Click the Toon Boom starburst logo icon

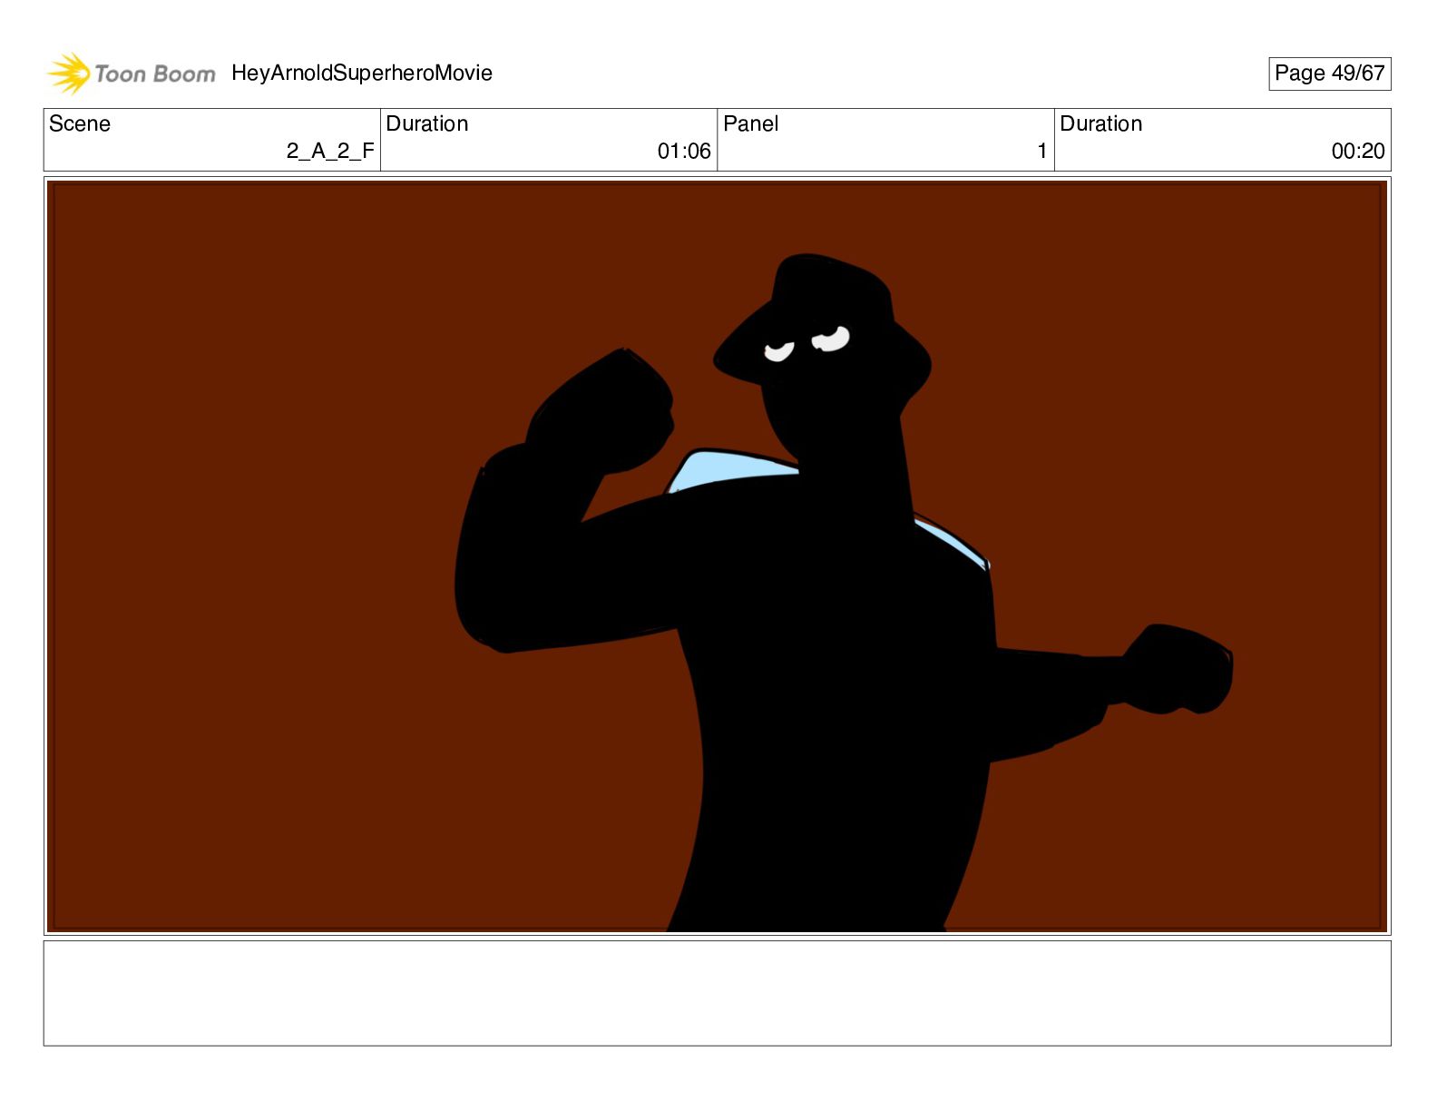click(69, 74)
